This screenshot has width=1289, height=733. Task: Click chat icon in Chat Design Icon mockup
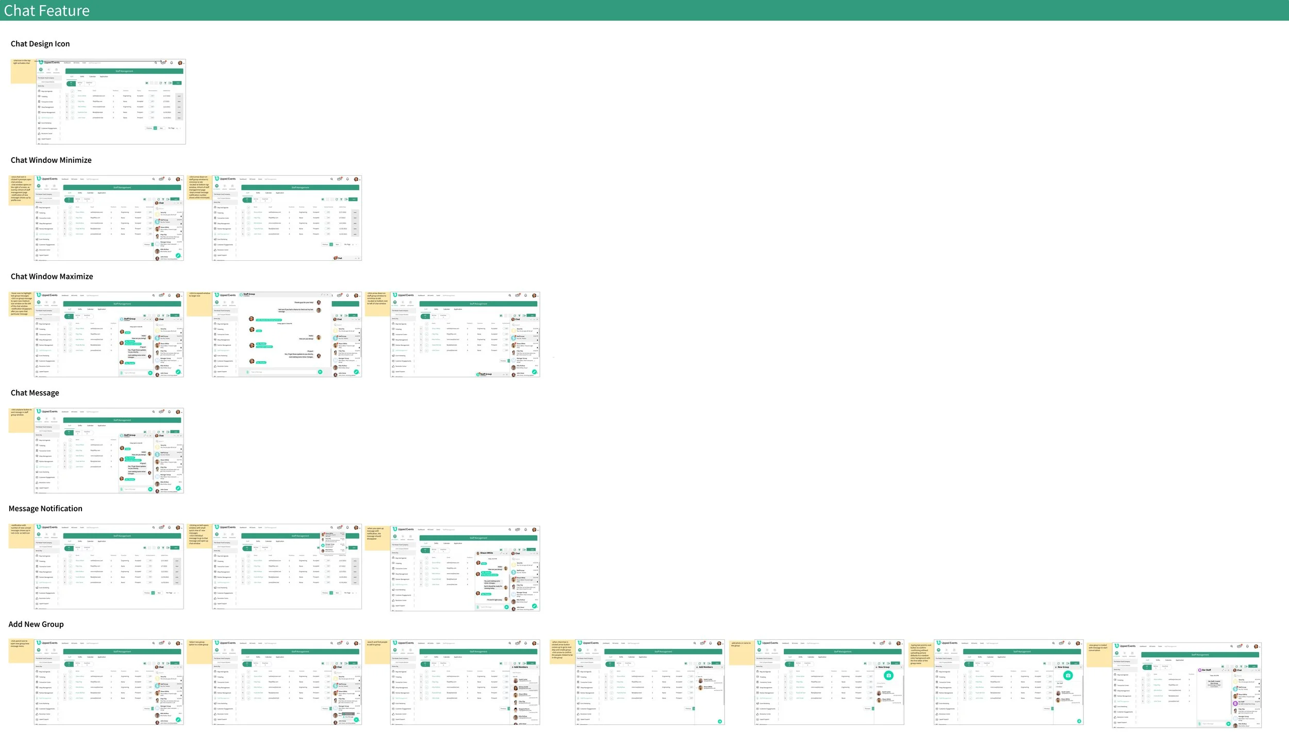coord(163,63)
